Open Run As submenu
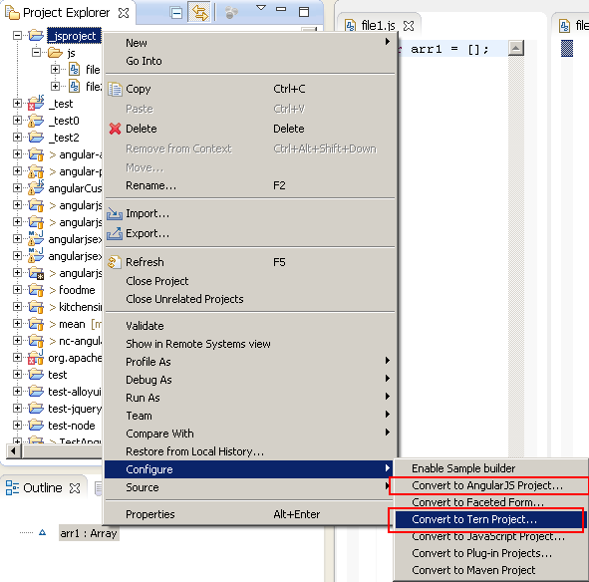This screenshot has height=582, width=589. tap(249, 398)
